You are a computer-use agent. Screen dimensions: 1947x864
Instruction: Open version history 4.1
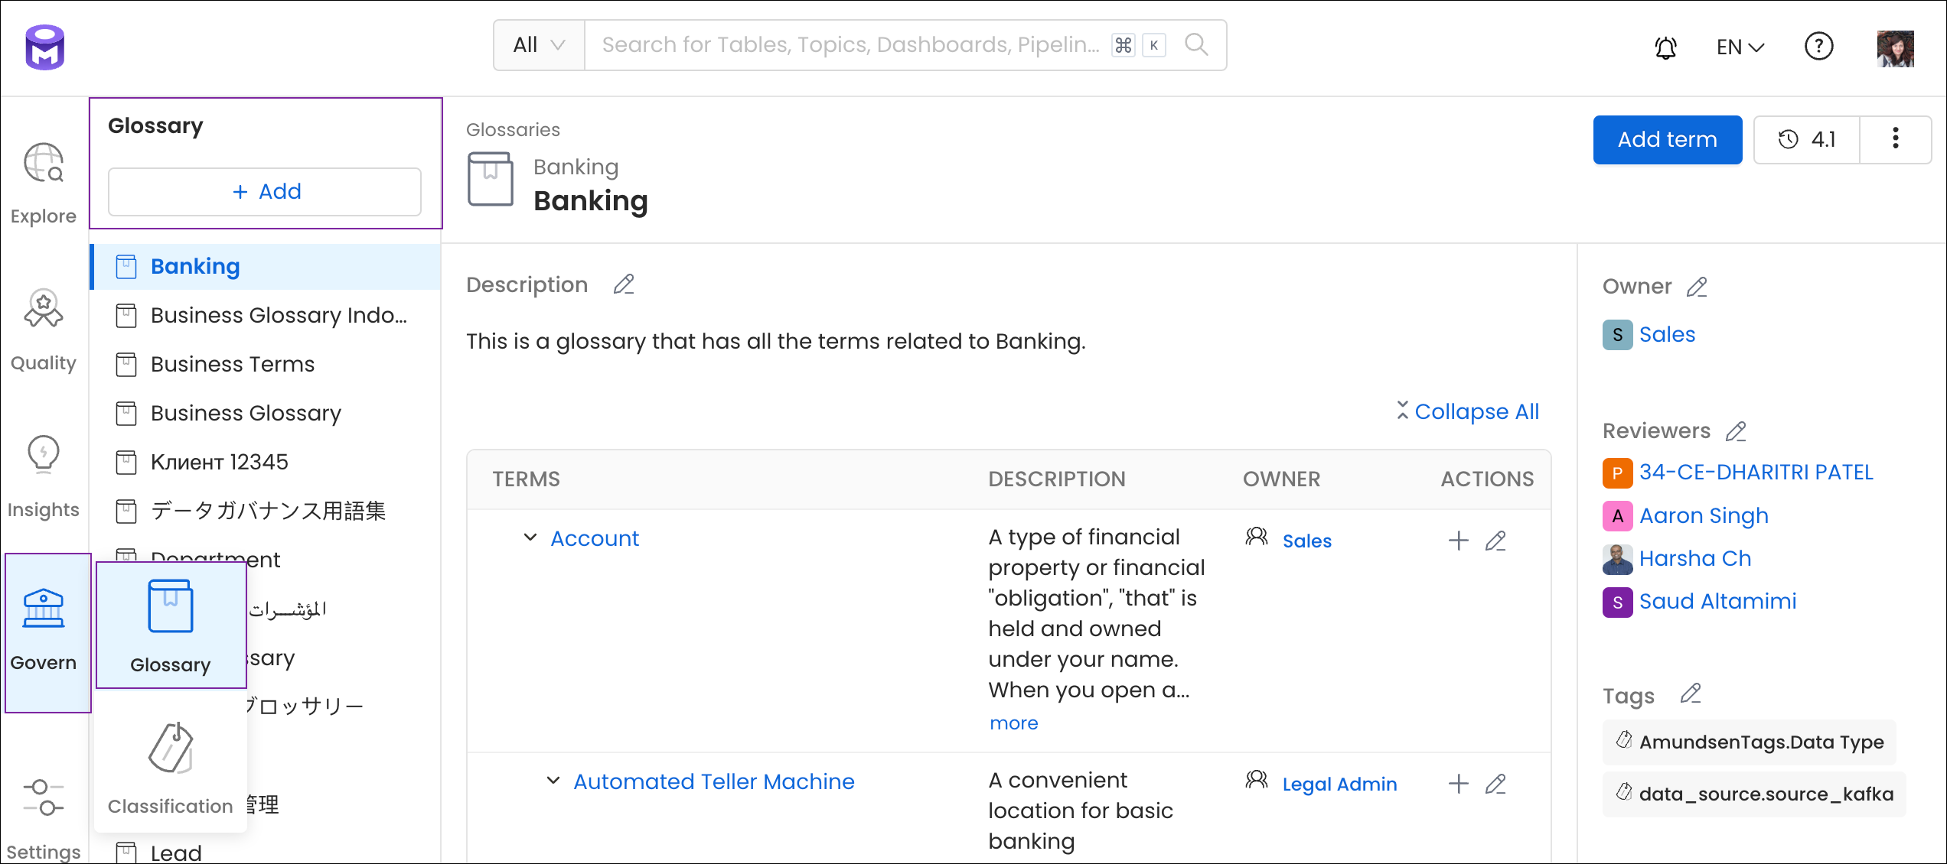point(1807,139)
